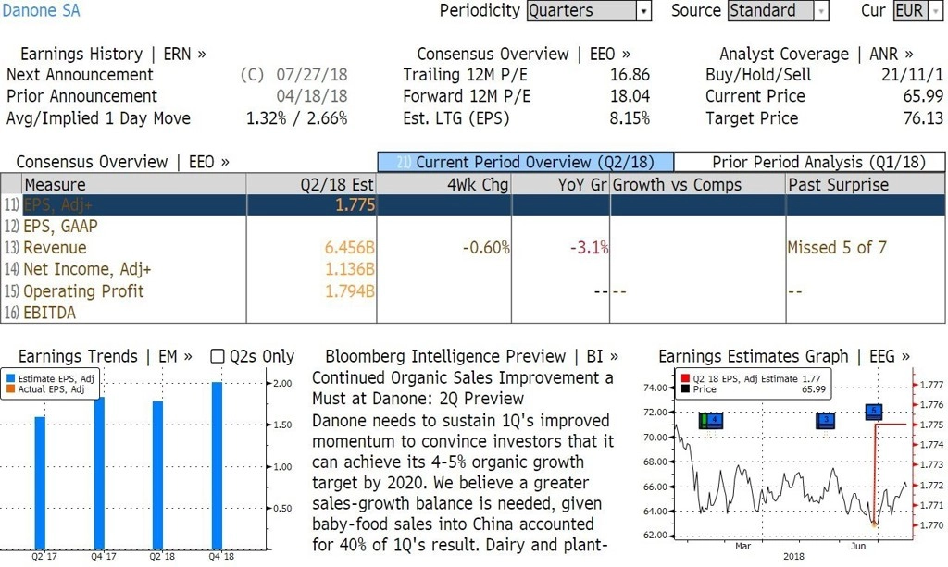Screen dimensions: 948x567
Task: Open Bloomberg Intelligence Preview | BI link
Action: coord(471,356)
